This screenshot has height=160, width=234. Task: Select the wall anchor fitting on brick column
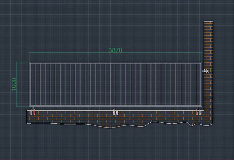[206, 71]
